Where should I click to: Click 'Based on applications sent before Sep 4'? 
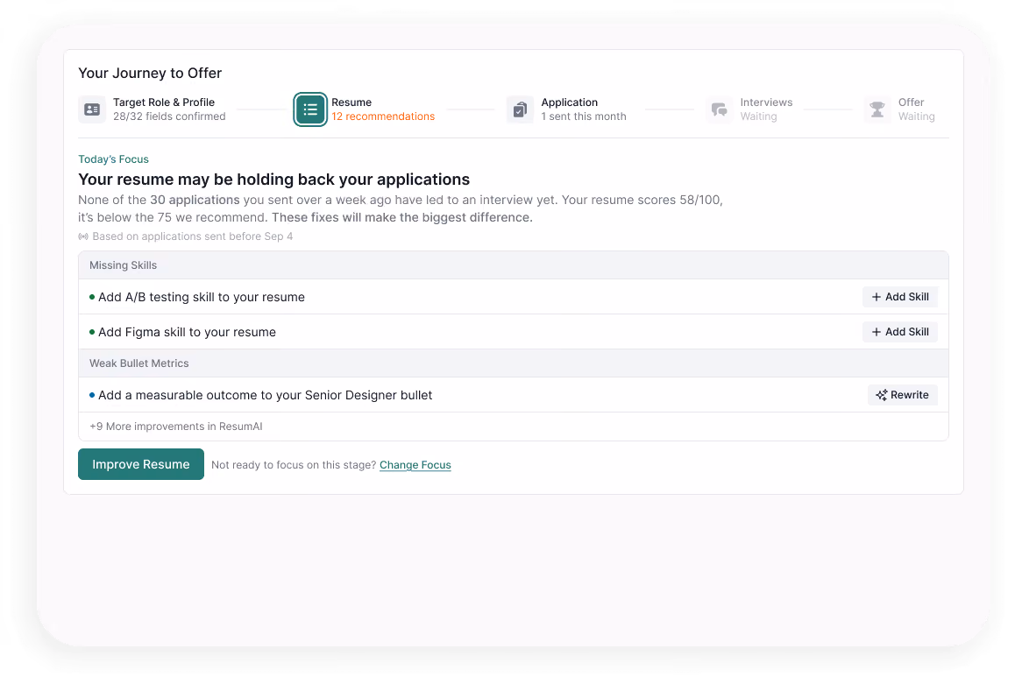pyautogui.click(x=192, y=236)
